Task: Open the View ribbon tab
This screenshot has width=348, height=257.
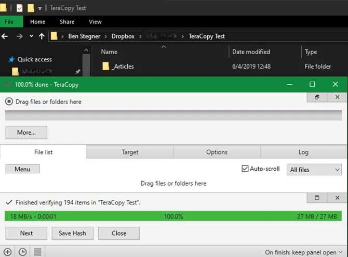Action: coord(95,21)
